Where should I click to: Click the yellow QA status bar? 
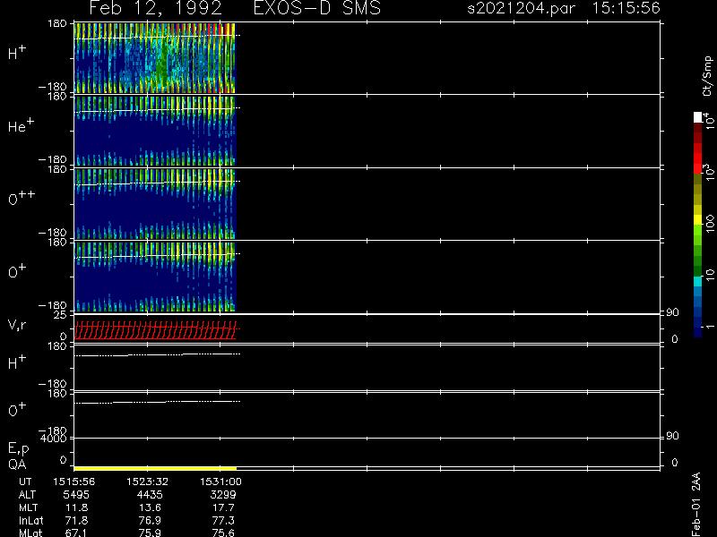(x=155, y=468)
